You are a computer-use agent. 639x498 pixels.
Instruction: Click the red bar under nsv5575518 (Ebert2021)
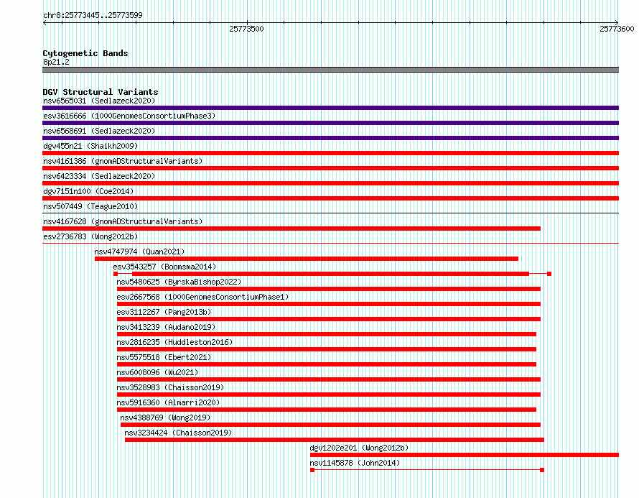pyautogui.click(x=327, y=364)
